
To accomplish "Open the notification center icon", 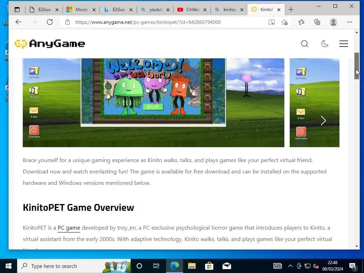I will (353, 266).
